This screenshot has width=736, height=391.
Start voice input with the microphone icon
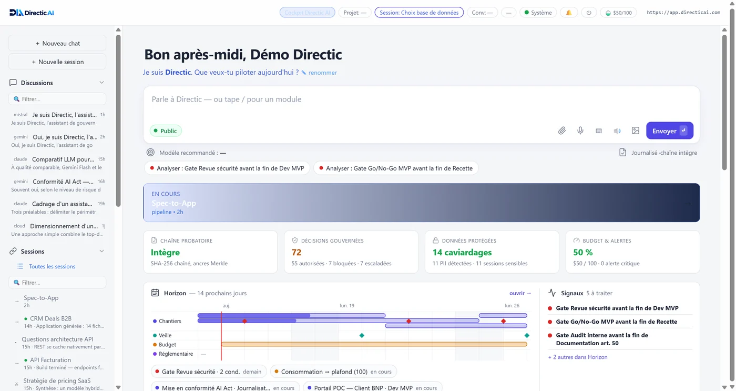(580, 131)
